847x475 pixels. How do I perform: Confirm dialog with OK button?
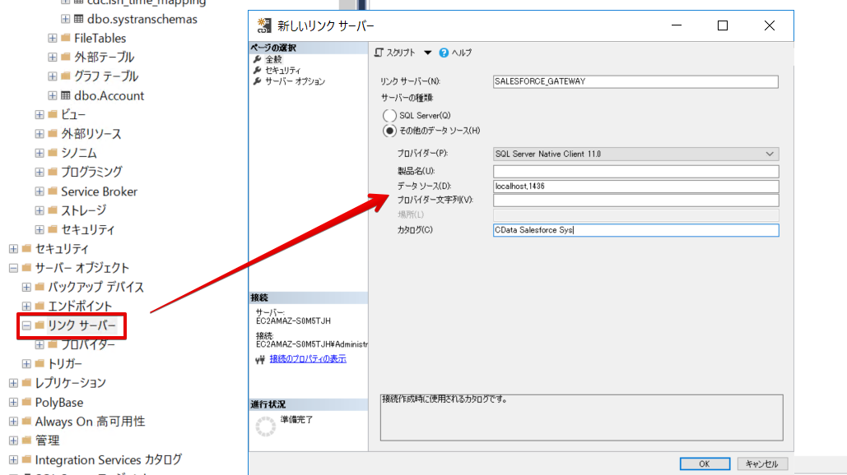705,463
